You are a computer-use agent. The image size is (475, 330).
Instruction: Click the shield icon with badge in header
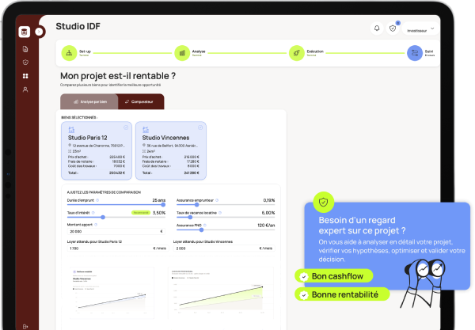pos(393,28)
